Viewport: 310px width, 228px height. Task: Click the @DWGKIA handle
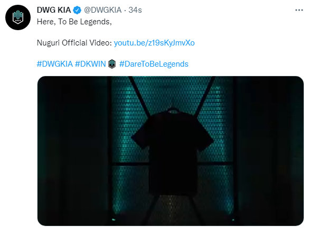102,10
